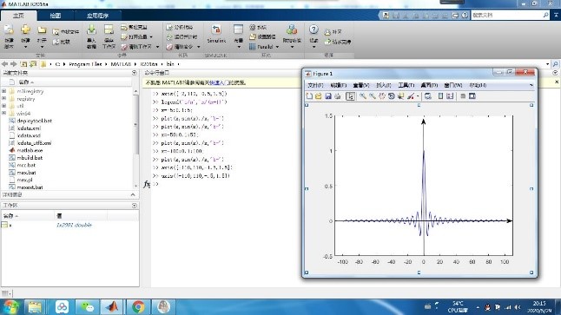Expand the win64 folder

[4, 114]
